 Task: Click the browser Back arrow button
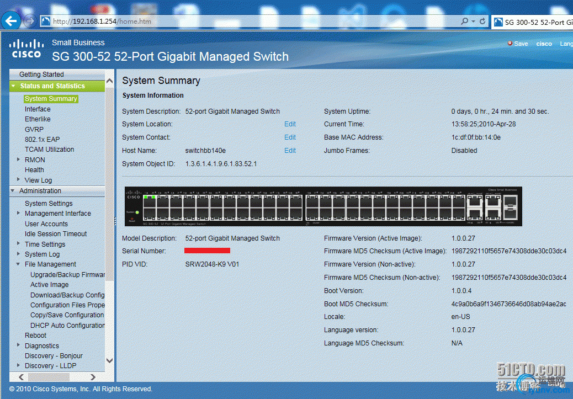(11, 21)
